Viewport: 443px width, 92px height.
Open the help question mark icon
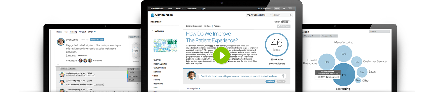[284, 8]
